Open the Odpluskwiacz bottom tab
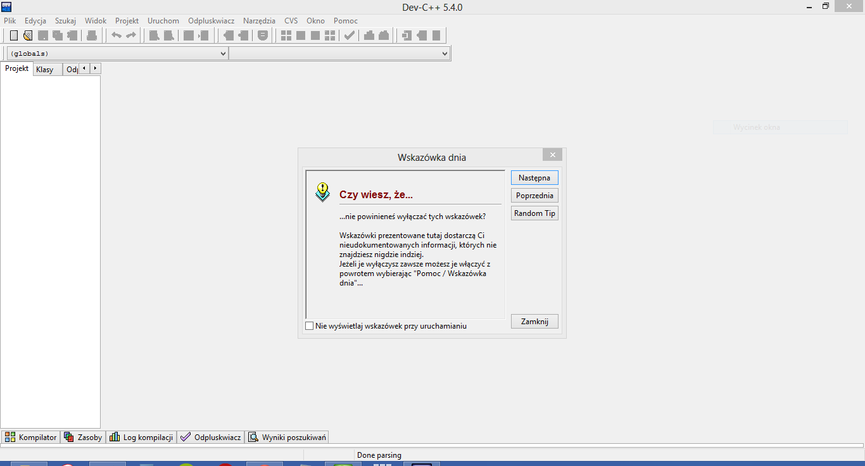Image resolution: width=865 pixels, height=466 pixels. (x=211, y=437)
